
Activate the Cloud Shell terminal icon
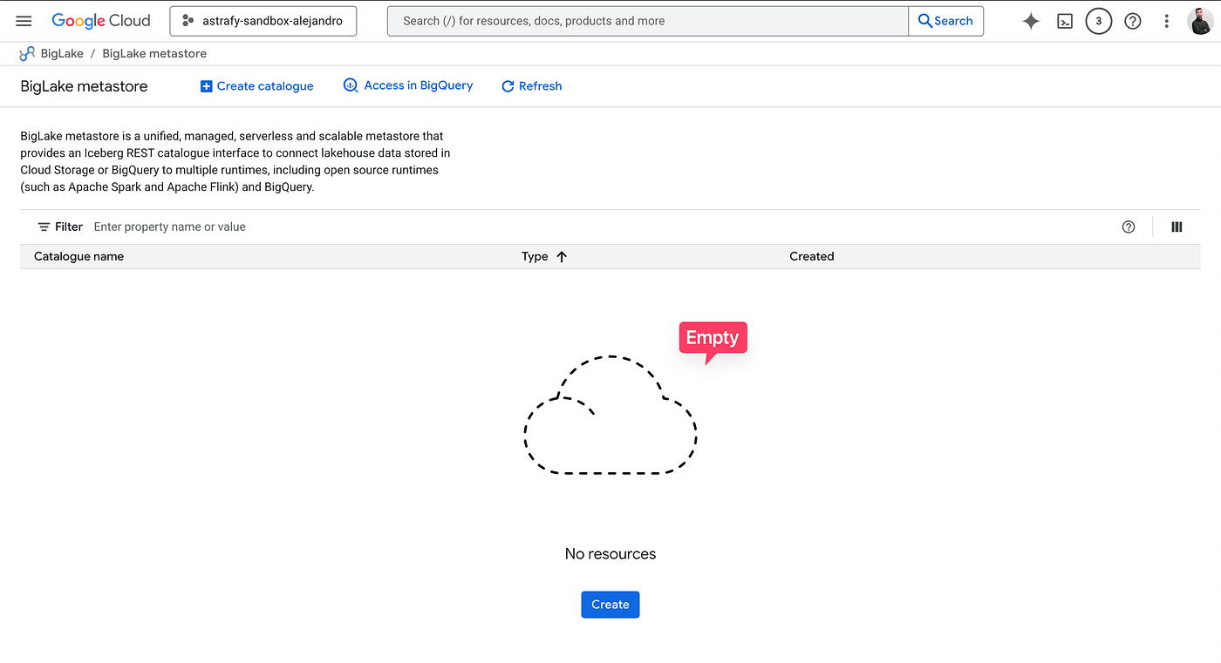(x=1065, y=21)
